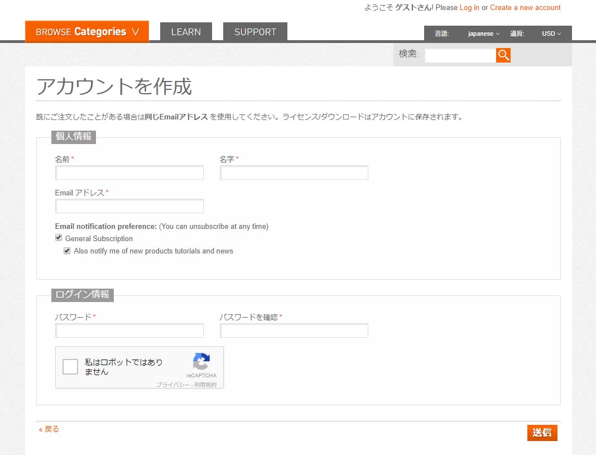Uncheck new products tutorials and news option
The height and width of the screenshot is (455, 596).
(x=68, y=251)
